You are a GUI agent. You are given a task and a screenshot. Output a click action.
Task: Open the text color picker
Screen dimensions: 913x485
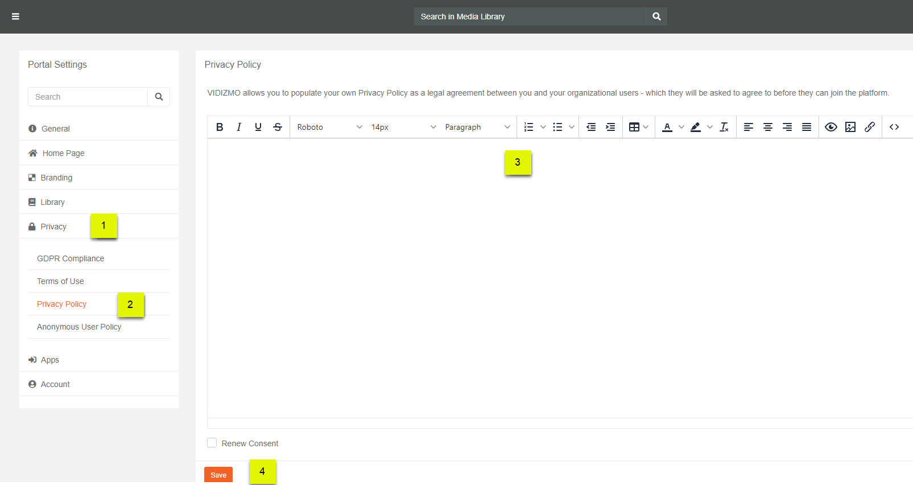[667, 127]
